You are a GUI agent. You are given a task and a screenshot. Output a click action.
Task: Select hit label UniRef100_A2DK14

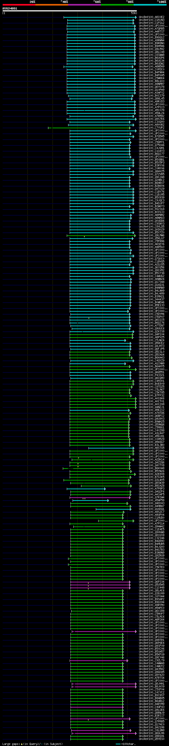[152, 459]
